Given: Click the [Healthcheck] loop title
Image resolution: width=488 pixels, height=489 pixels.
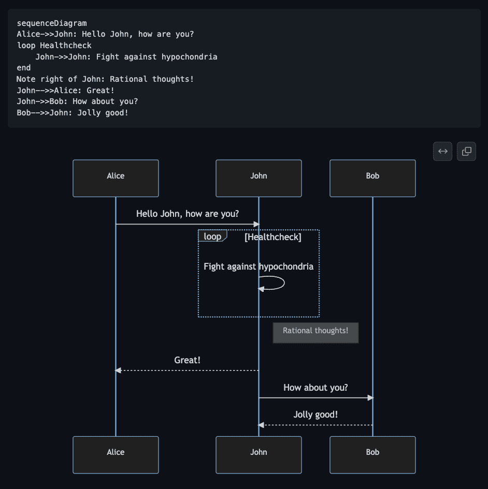Looking at the screenshot, I should click(273, 237).
